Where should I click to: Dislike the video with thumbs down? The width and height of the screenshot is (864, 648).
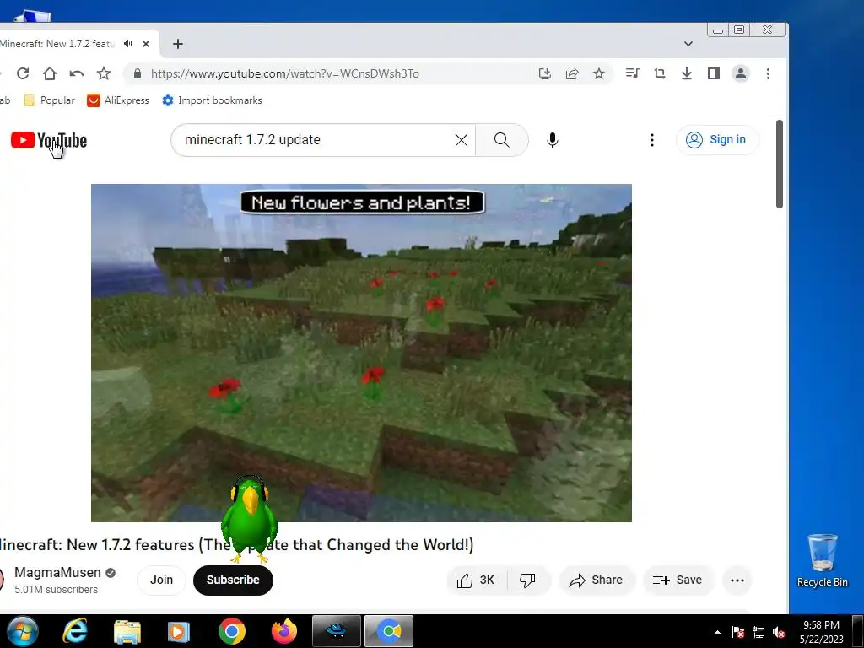click(x=528, y=580)
